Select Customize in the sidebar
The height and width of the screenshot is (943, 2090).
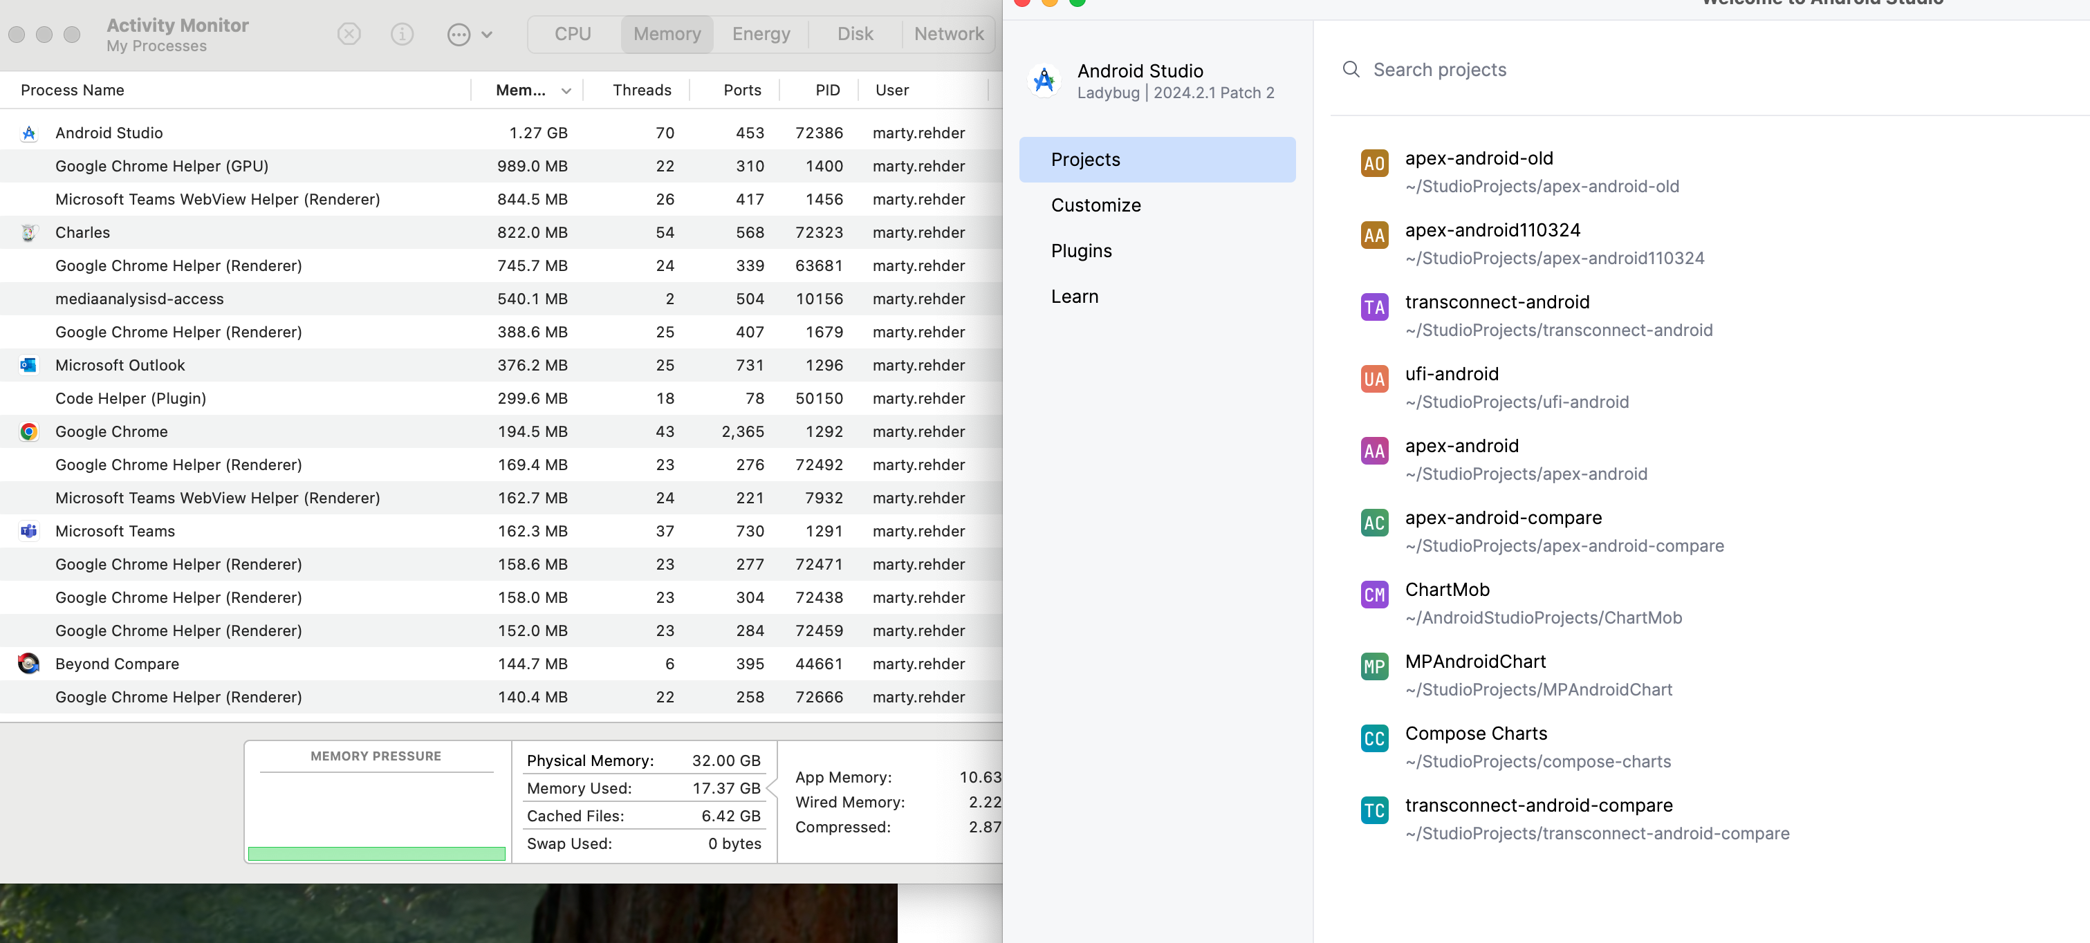pos(1095,205)
